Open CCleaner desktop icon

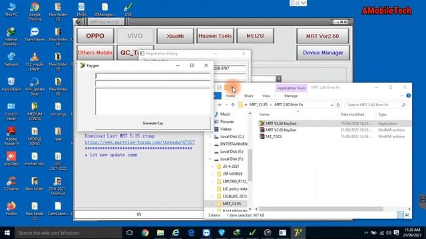11,184
